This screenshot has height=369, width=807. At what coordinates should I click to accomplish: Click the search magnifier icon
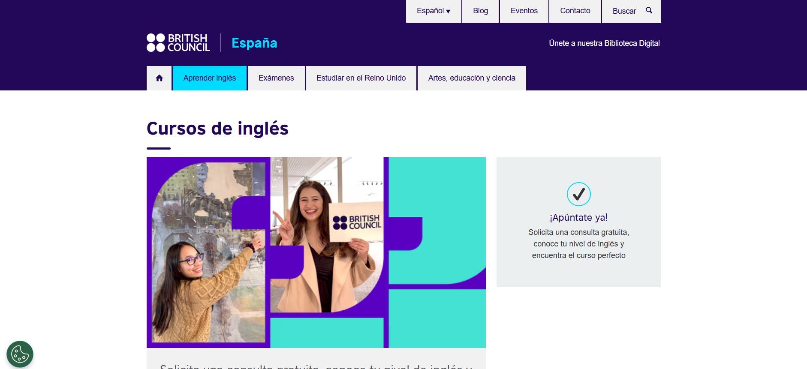pyautogui.click(x=649, y=10)
